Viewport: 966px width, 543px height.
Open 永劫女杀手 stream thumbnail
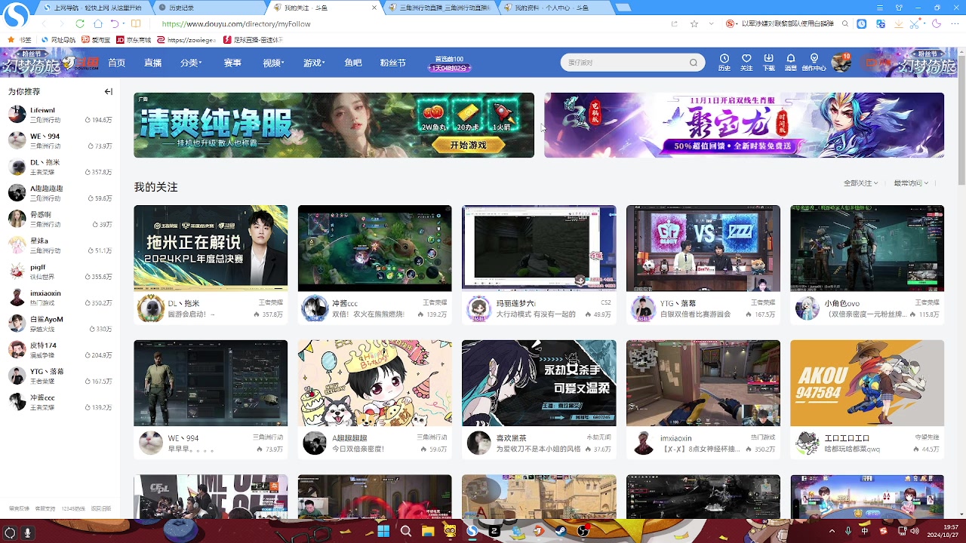coord(539,383)
